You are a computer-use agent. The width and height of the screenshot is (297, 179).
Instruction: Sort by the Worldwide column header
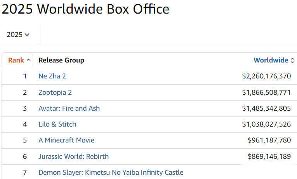pos(271,60)
